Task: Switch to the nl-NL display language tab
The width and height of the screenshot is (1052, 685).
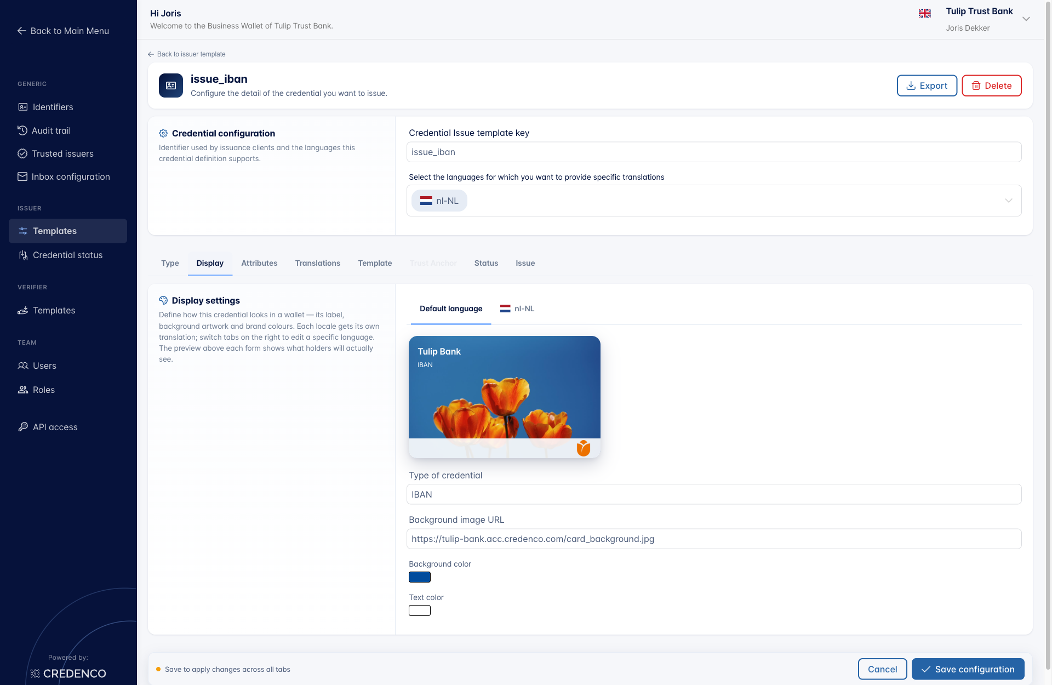Action: [517, 309]
